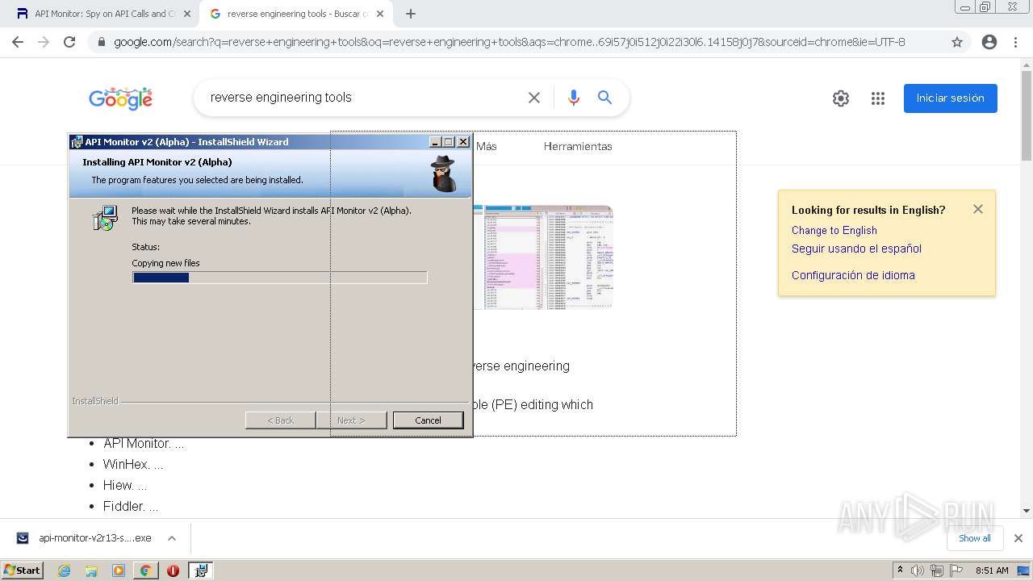Click the 'API Monitor. ...' list entry
The width and height of the screenshot is (1033, 581).
[x=144, y=443]
